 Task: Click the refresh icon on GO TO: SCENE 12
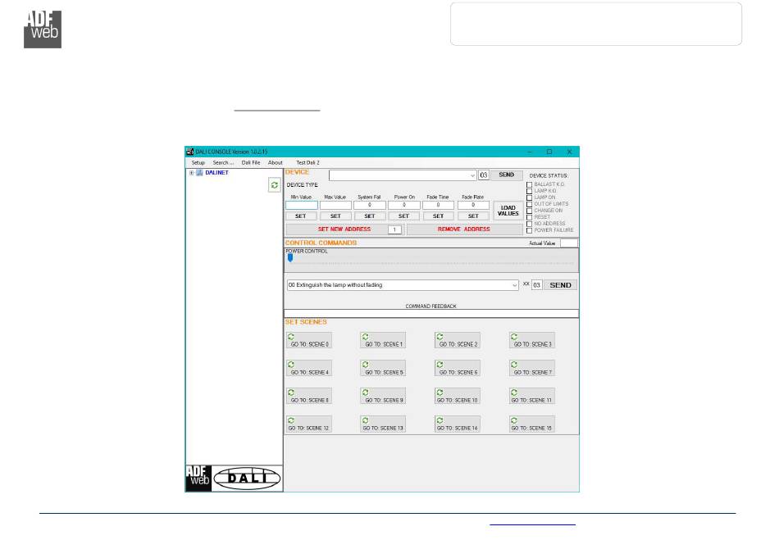(290, 420)
